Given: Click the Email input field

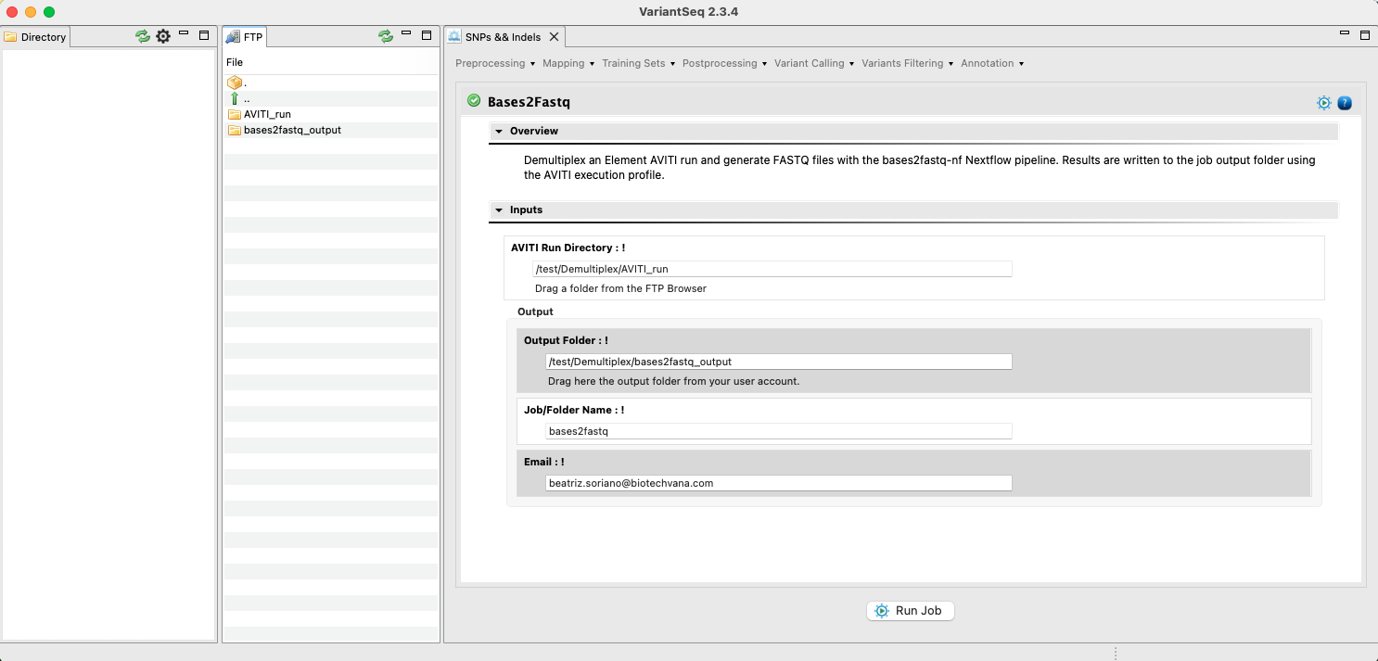Looking at the screenshot, I should pyautogui.click(x=779, y=483).
